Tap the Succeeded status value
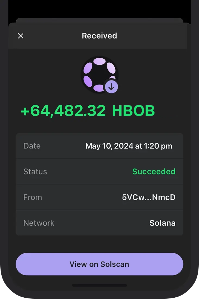 (x=154, y=172)
